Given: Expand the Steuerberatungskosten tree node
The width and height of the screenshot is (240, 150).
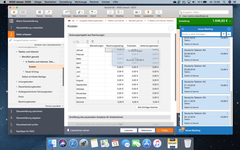Looking at the screenshot, I should click(x=16, y=87).
